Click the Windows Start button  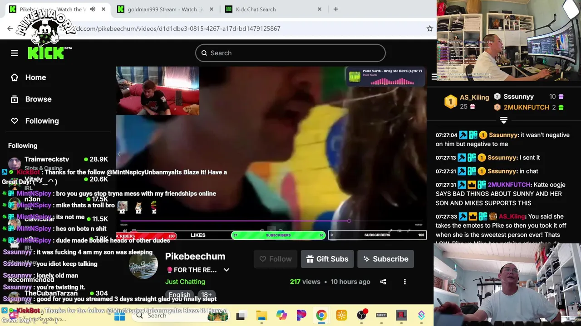click(119, 316)
